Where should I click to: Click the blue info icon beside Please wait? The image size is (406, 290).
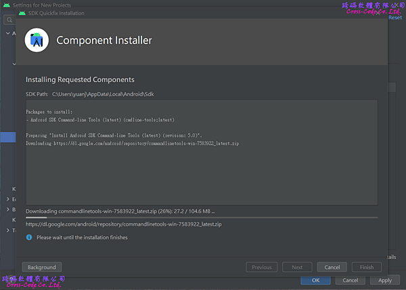coord(29,237)
